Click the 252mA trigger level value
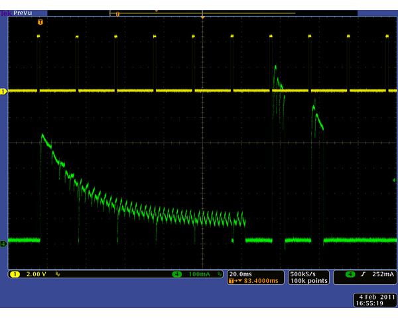Screen dimensions: 398x318 pyautogui.click(x=383, y=274)
